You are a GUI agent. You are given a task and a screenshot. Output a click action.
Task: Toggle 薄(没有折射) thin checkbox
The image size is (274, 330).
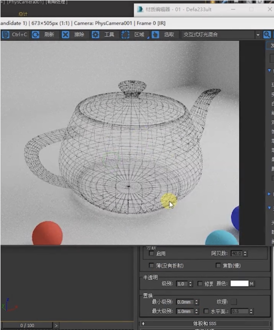[152, 266]
